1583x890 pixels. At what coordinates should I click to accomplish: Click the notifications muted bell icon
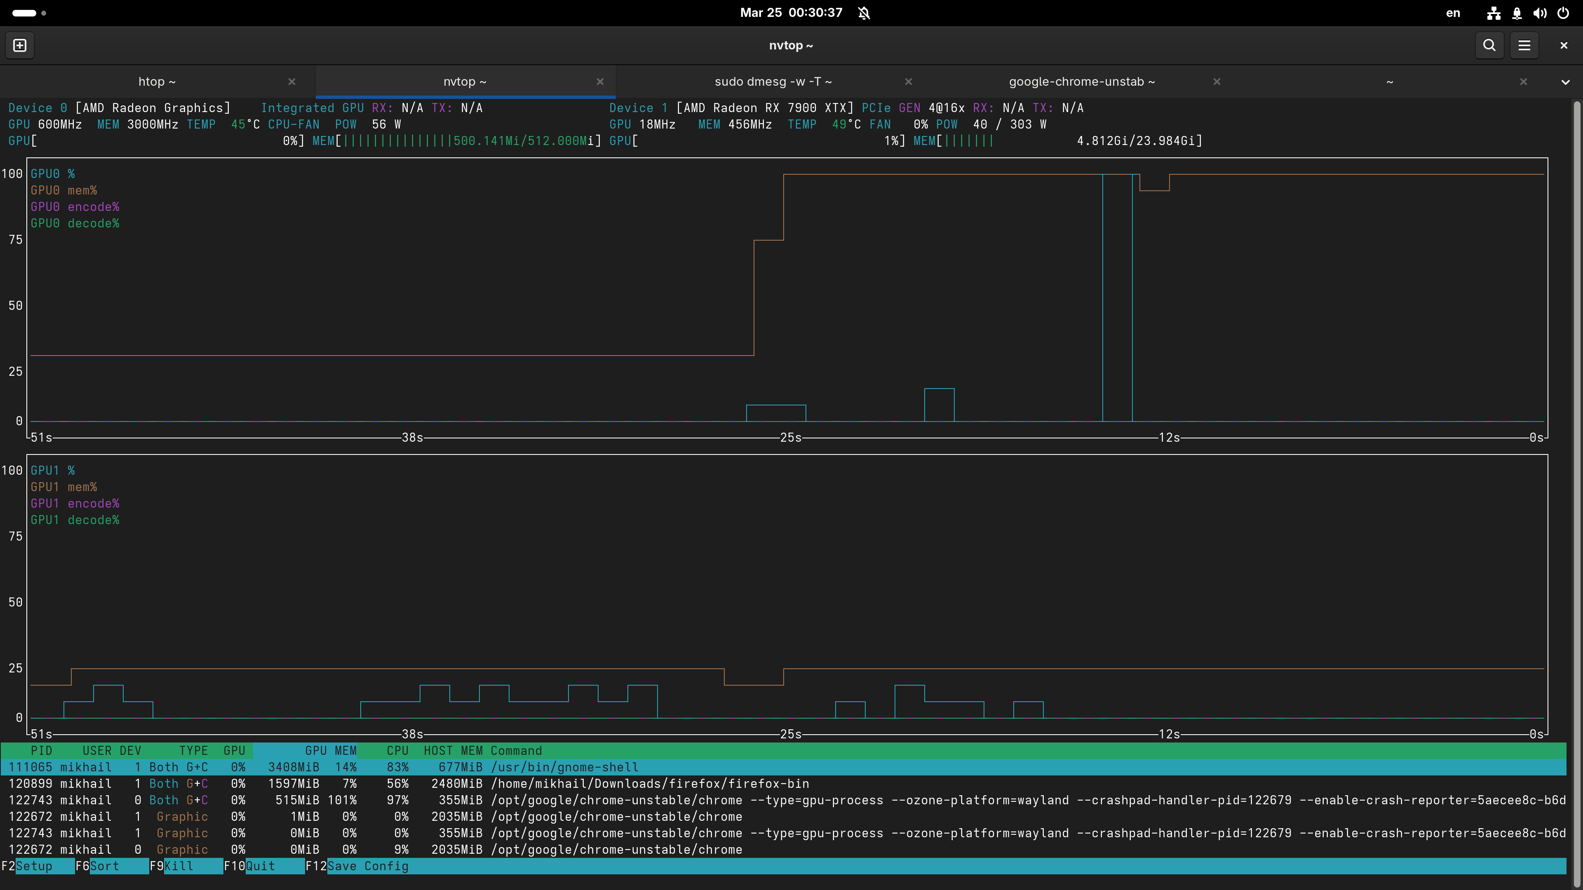pyautogui.click(x=864, y=13)
